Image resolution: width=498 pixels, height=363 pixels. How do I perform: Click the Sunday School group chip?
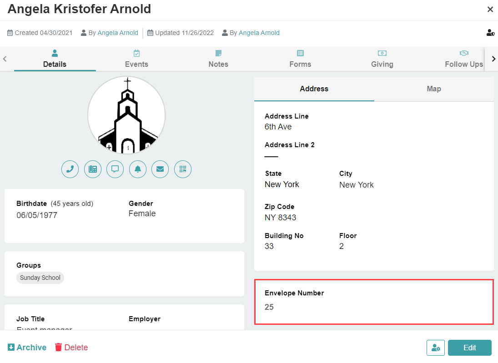pos(40,278)
